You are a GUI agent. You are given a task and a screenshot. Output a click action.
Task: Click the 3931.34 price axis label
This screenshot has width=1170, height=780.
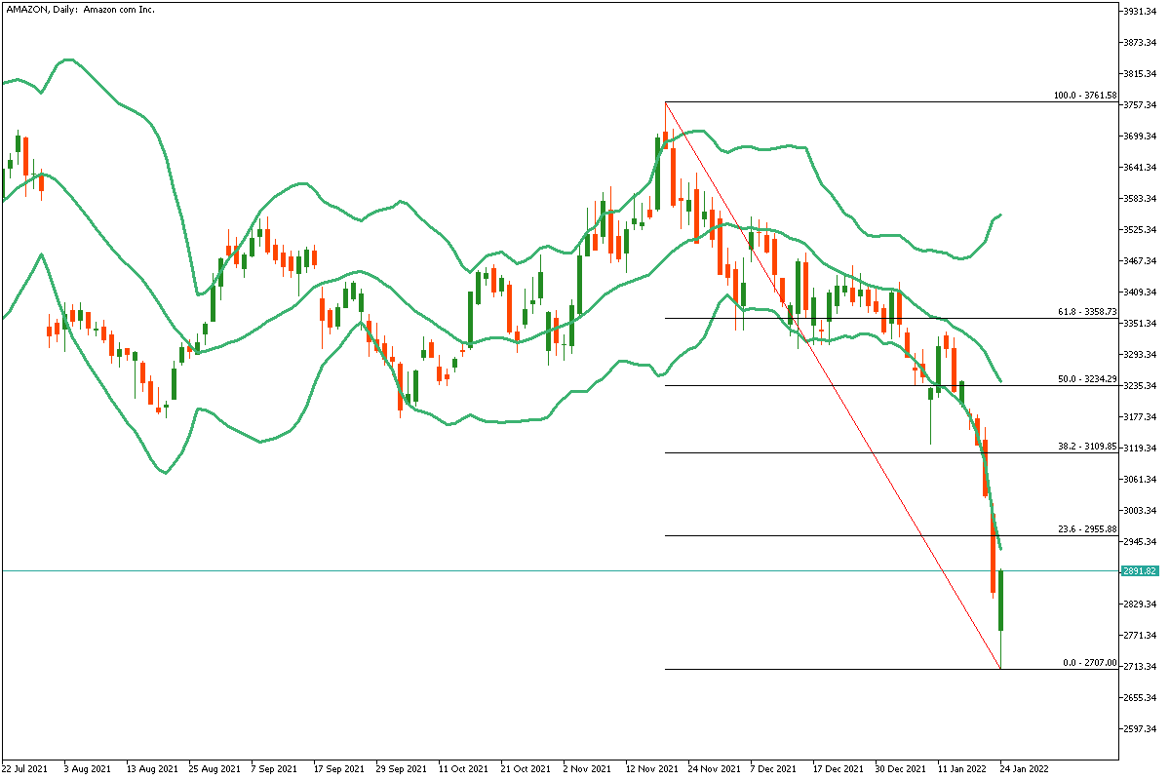pyautogui.click(x=1141, y=12)
